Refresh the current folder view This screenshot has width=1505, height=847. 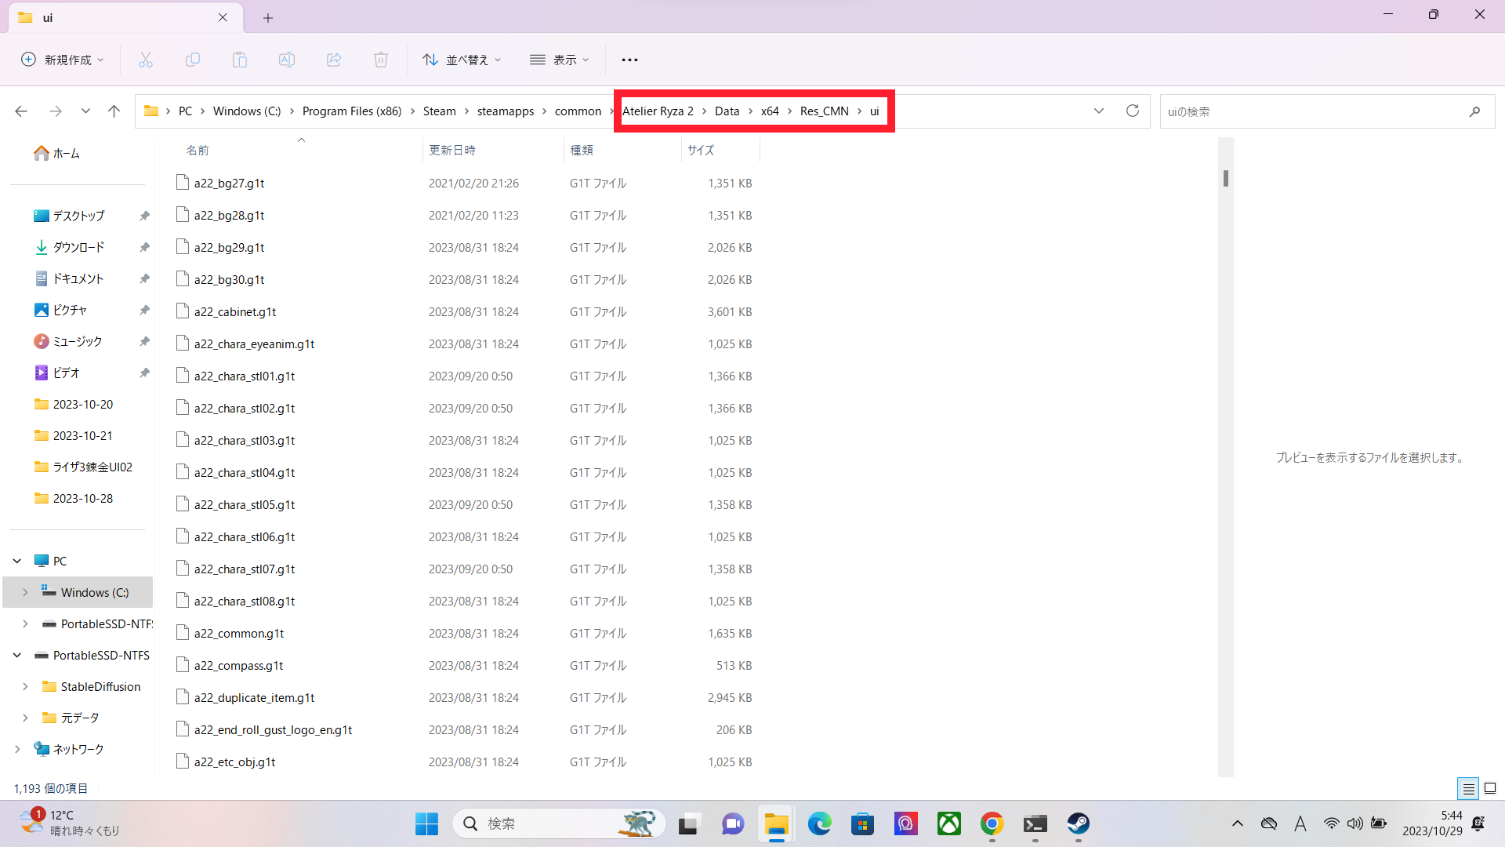coord(1133,111)
